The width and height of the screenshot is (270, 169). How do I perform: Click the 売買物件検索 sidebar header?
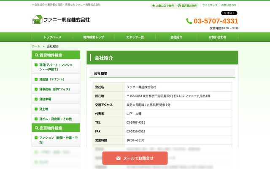[x=56, y=128]
